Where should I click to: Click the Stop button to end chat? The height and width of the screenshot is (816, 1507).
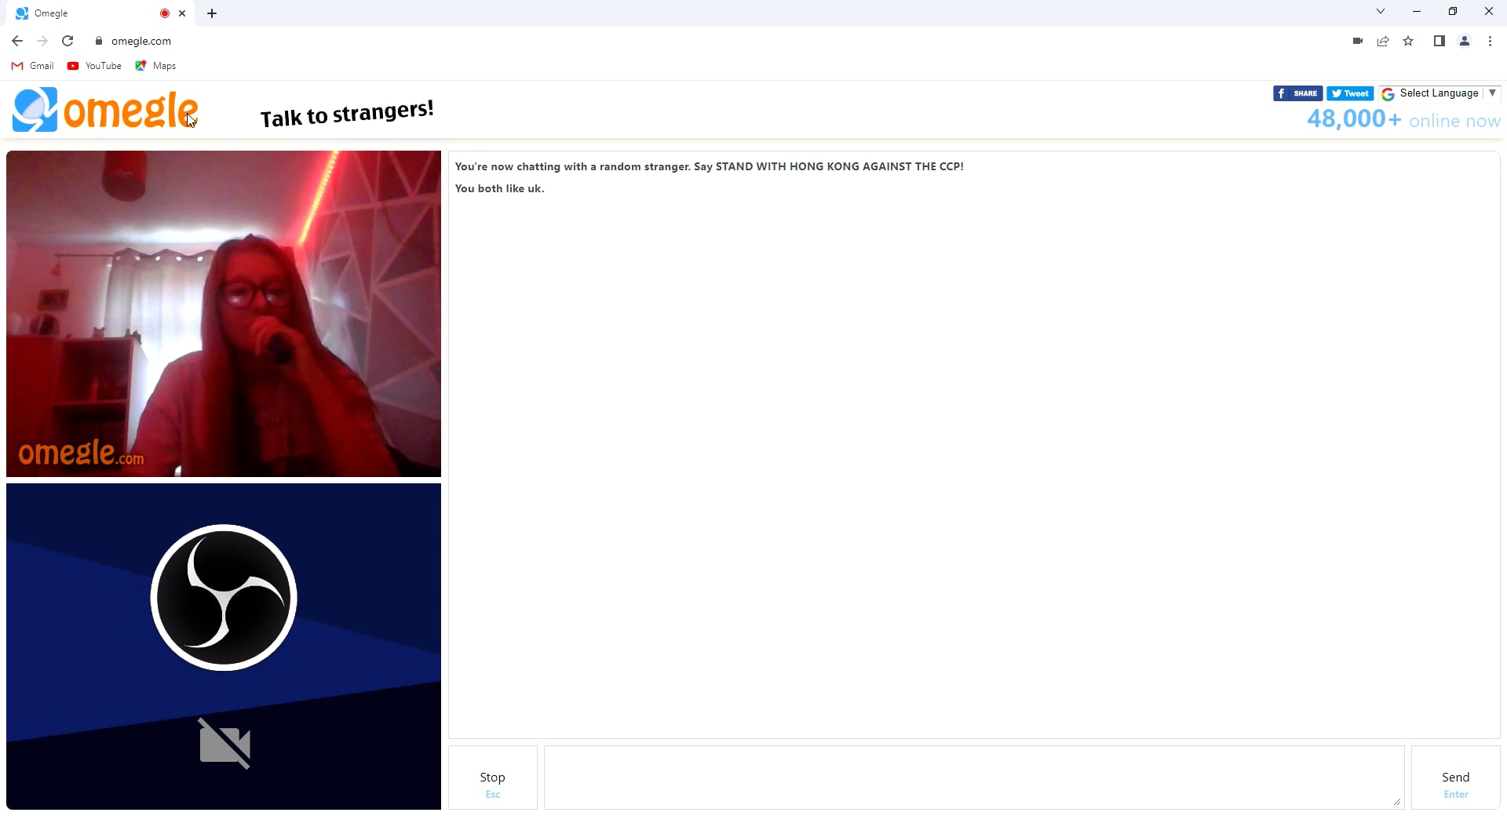coord(492,777)
